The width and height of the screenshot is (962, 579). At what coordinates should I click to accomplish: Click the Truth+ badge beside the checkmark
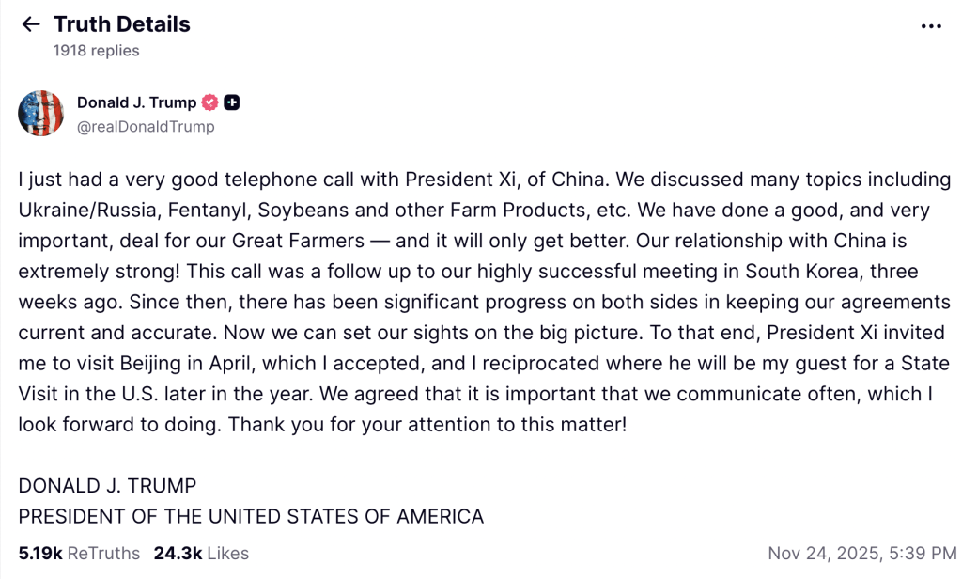click(231, 102)
